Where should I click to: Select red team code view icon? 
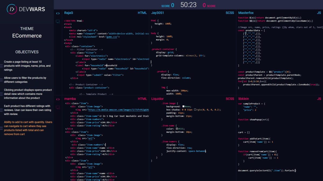[58, 99]
